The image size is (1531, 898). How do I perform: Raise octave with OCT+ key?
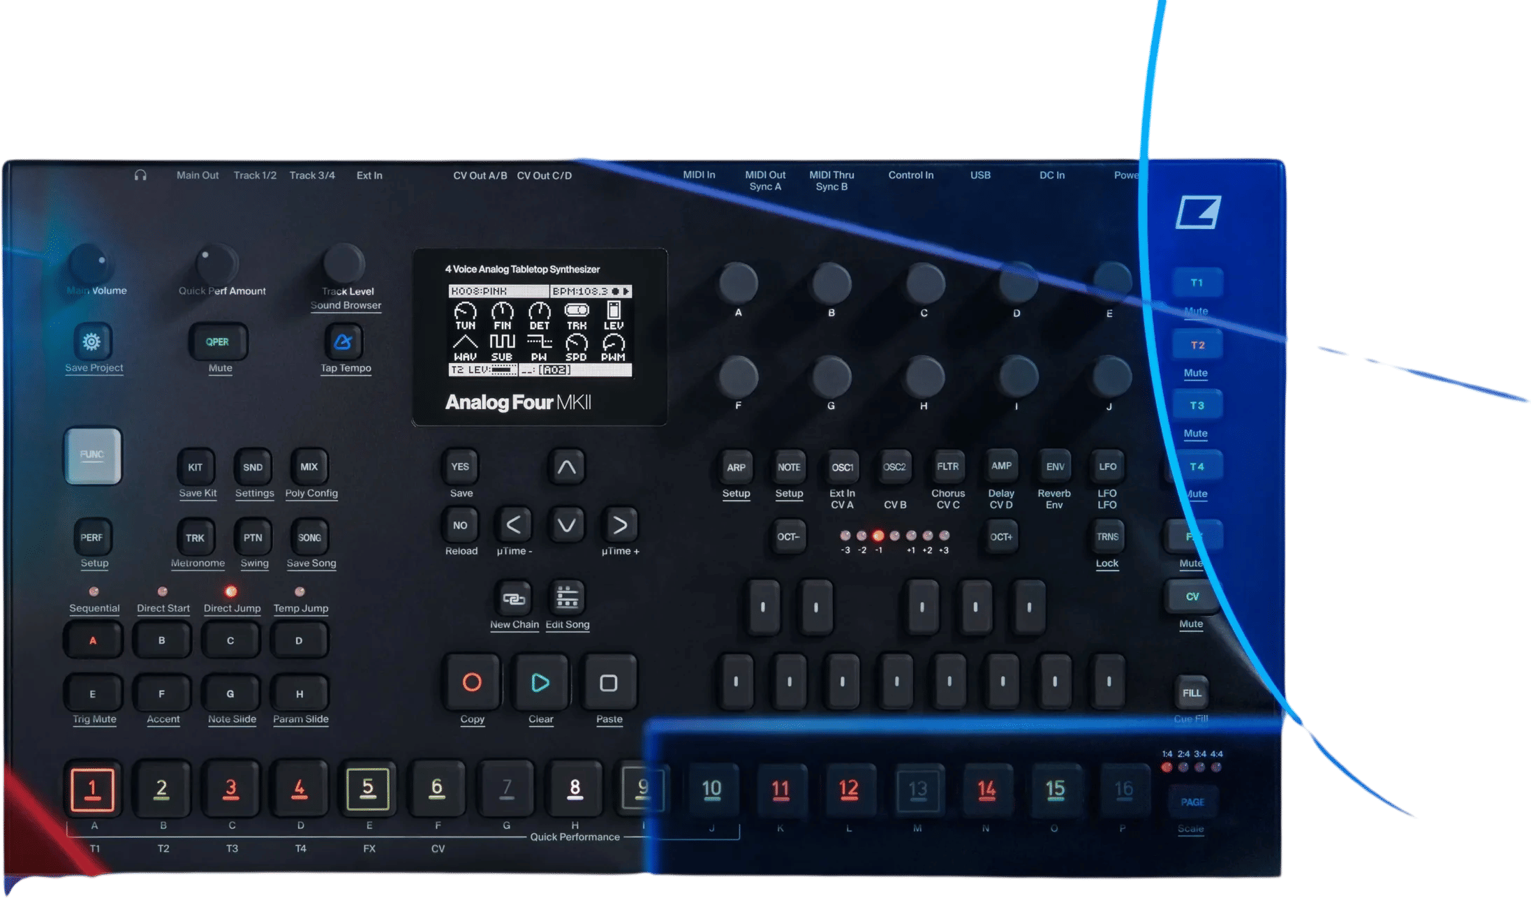[1001, 537]
